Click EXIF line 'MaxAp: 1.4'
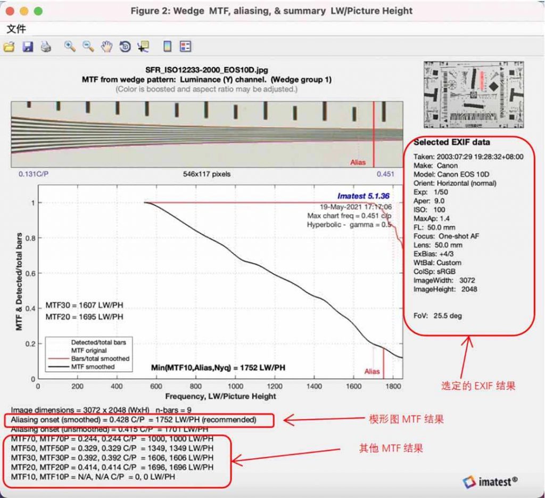This screenshot has height=498, width=545. (x=431, y=218)
